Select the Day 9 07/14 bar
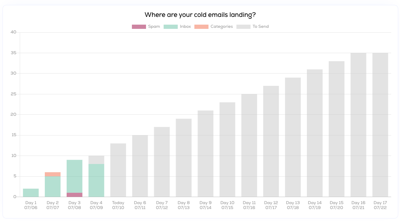 coord(206,153)
